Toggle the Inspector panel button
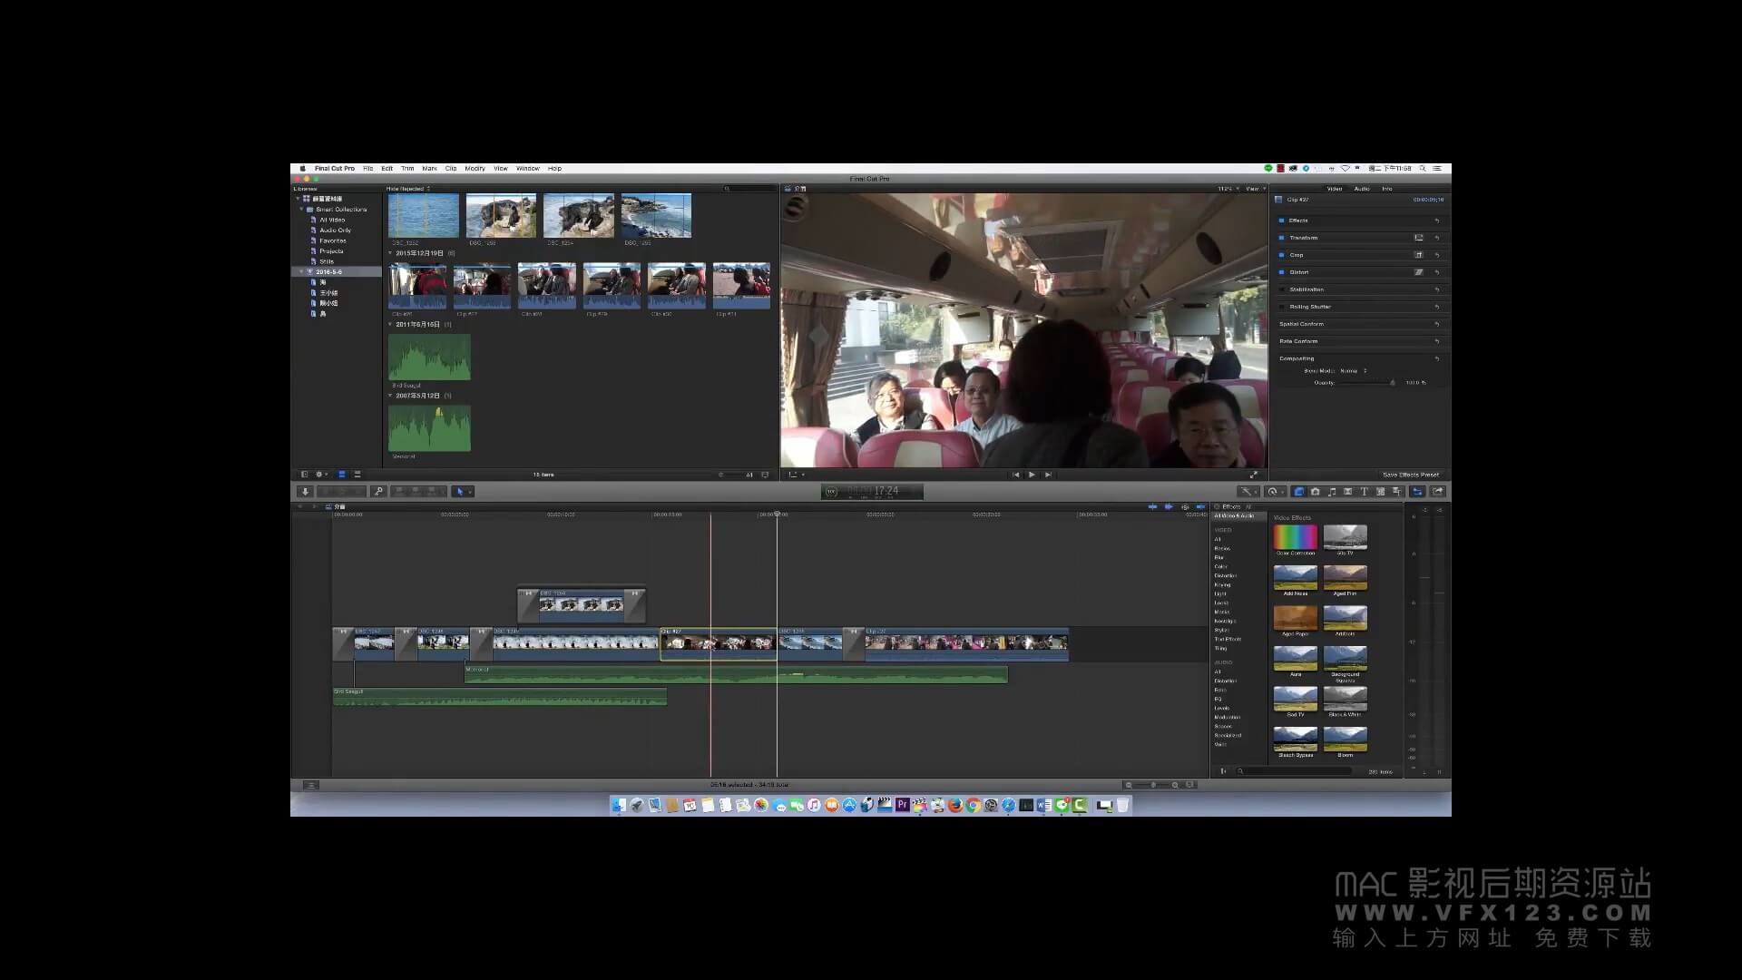Image resolution: width=1742 pixels, height=980 pixels. (1417, 491)
